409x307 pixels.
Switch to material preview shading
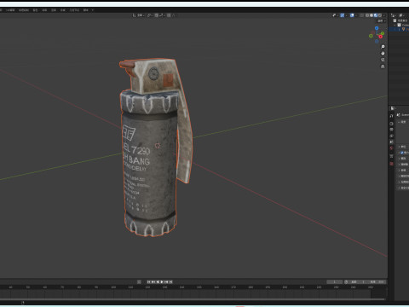point(376,15)
